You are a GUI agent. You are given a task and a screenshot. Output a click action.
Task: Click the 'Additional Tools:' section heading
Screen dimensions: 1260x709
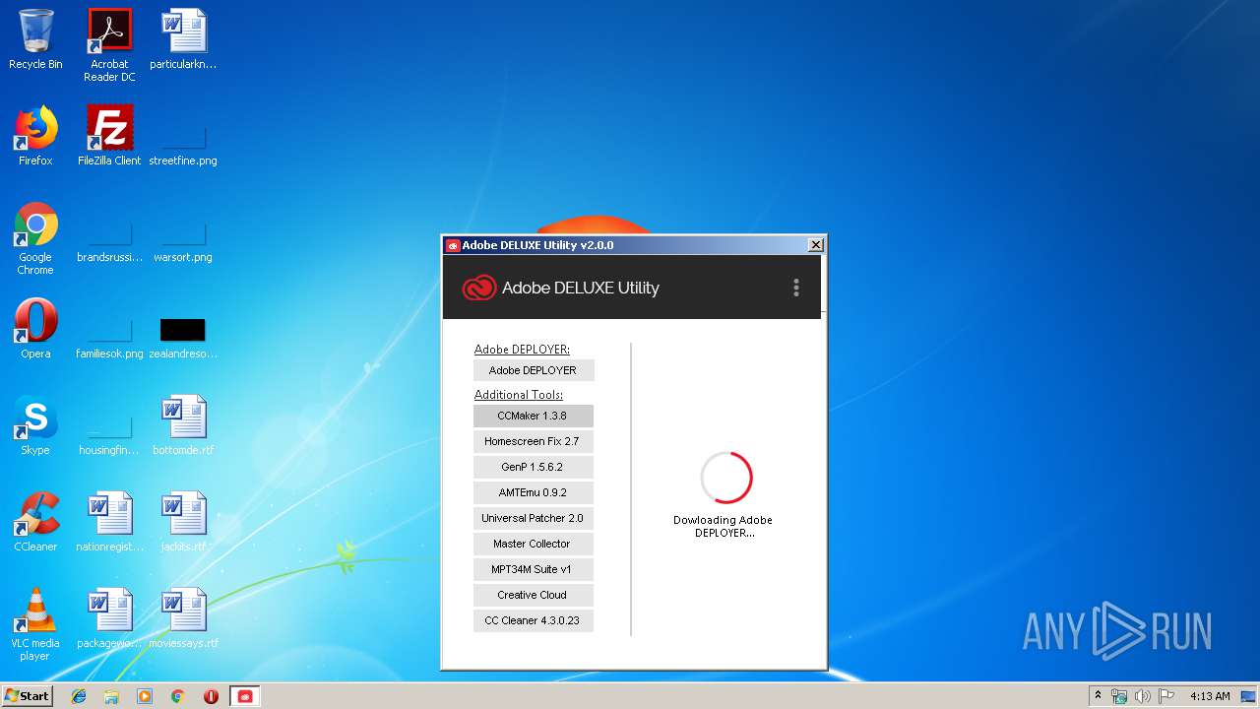[x=519, y=395]
